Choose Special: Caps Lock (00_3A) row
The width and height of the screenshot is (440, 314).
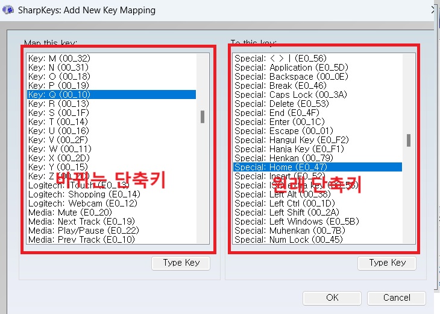pos(318,94)
